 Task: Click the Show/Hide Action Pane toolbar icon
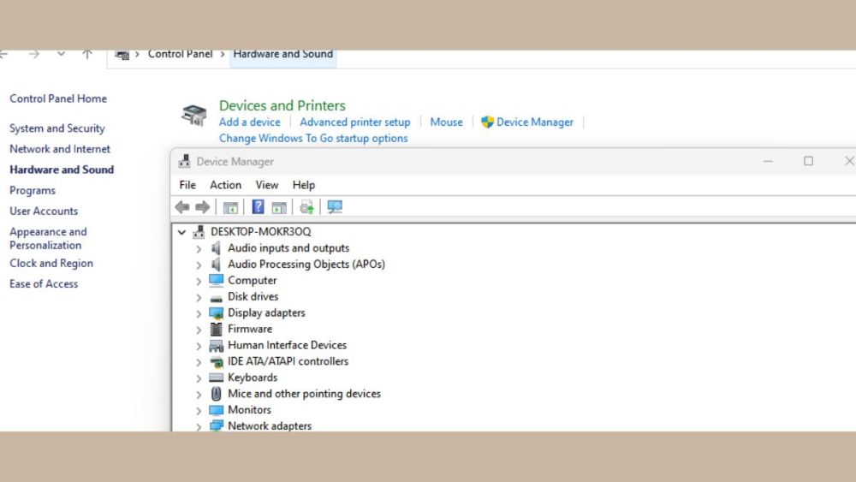coord(279,207)
